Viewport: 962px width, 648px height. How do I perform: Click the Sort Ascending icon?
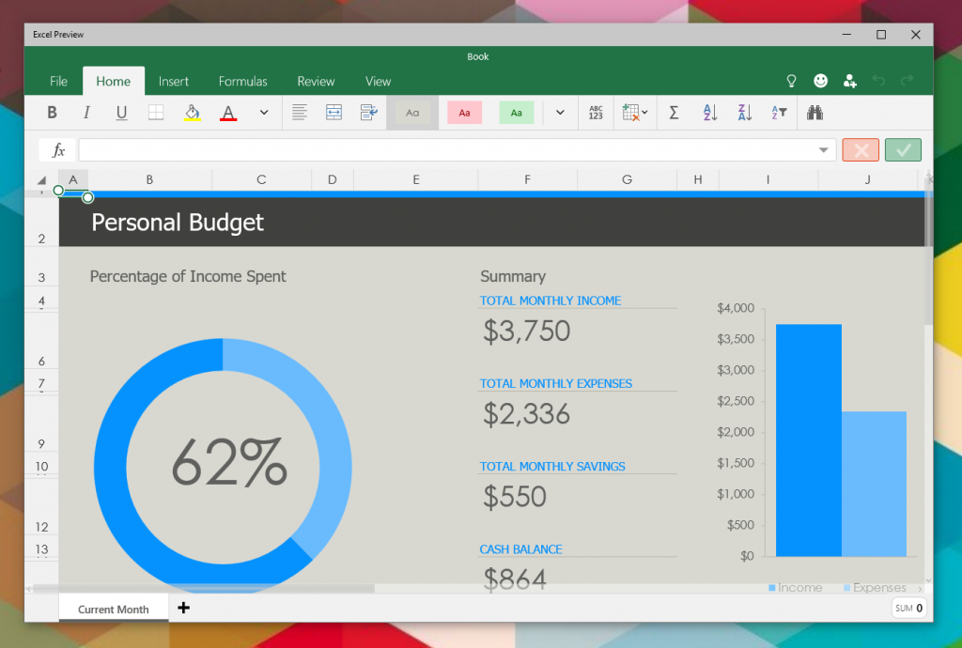[708, 112]
